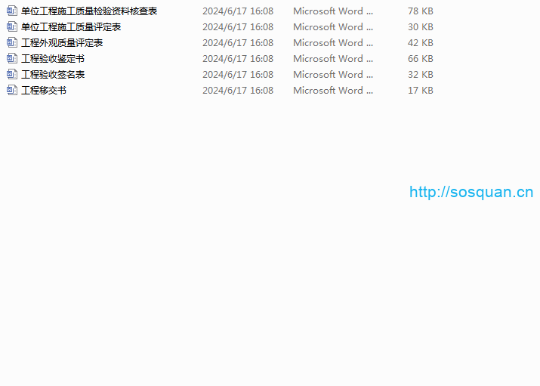Click the Word icon for 单位工程施工质量检验资料核查表
The height and width of the screenshot is (386, 540).
tap(11, 11)
